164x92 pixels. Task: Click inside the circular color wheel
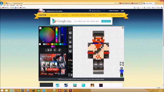click(x=47, y=35)
